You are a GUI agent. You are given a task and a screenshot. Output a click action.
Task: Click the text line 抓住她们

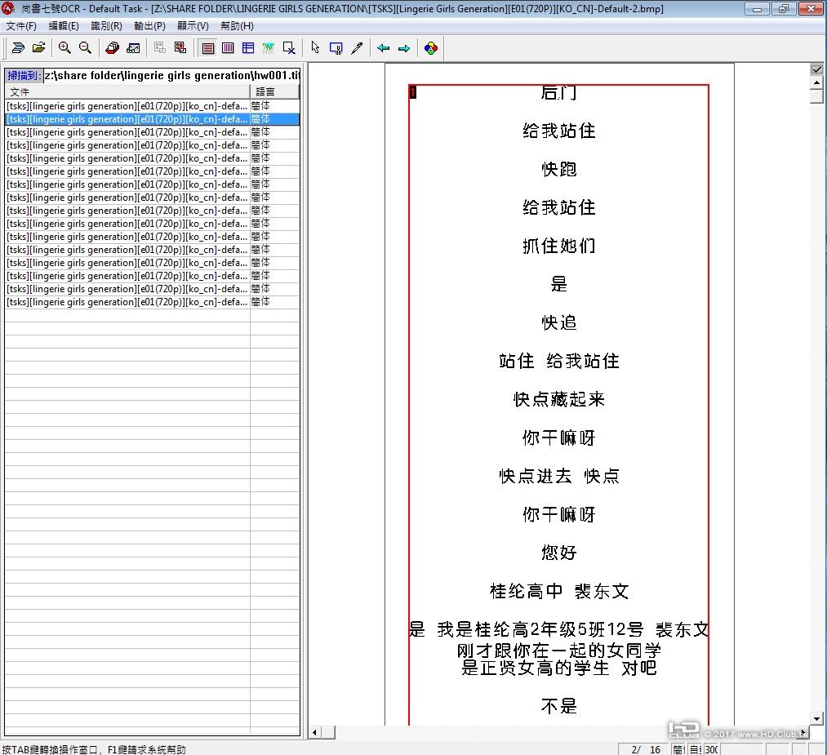tap(558, 246)
